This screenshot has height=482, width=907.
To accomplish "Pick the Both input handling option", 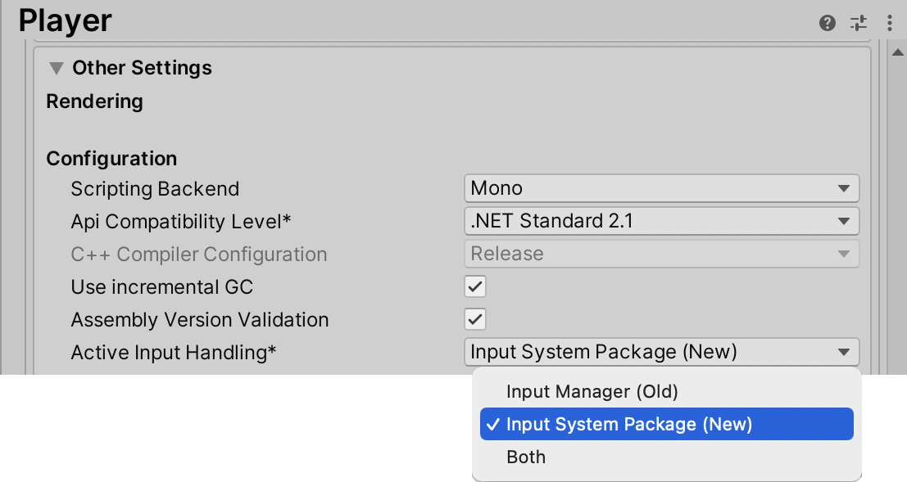I will 526,457.
